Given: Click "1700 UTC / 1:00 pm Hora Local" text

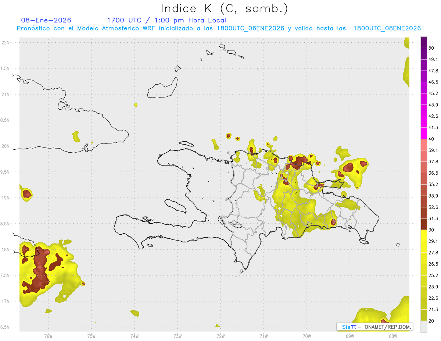Looking at the screenshot, I should (166, 20).
